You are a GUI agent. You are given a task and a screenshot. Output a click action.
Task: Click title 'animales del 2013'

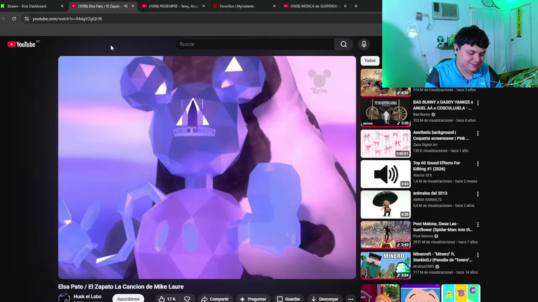coord(430,193)
